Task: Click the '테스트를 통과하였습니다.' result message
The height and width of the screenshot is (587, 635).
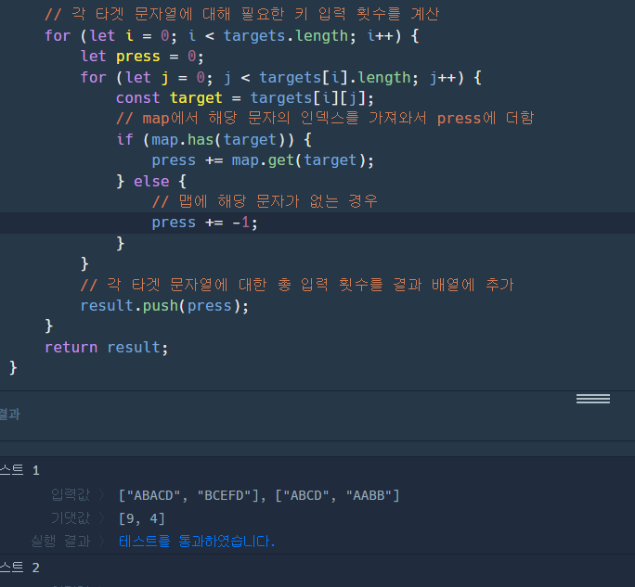Action: 197,542
